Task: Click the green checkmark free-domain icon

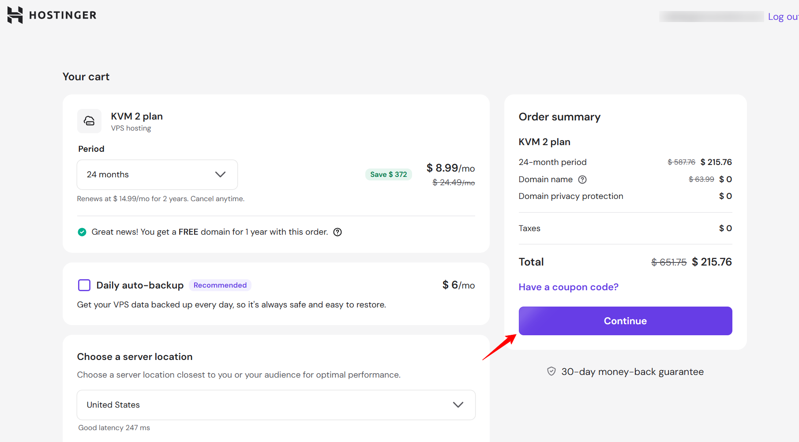Action: pos(82,232)
